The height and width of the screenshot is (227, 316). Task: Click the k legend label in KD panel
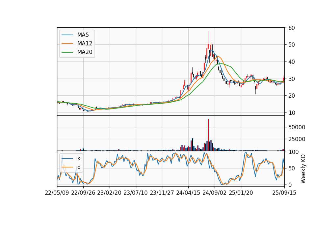click(79, 158)
